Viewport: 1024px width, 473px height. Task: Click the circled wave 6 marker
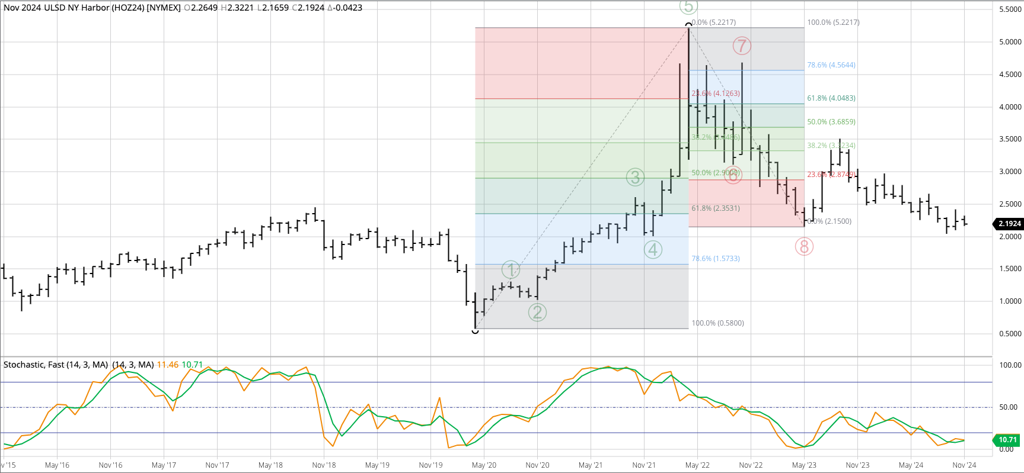[x=733, y=175]
